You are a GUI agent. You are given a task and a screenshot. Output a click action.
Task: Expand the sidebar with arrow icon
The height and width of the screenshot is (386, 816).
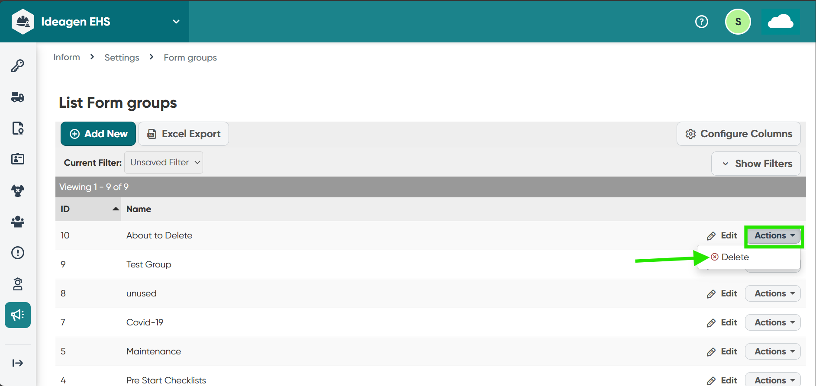tap(18, 363)
